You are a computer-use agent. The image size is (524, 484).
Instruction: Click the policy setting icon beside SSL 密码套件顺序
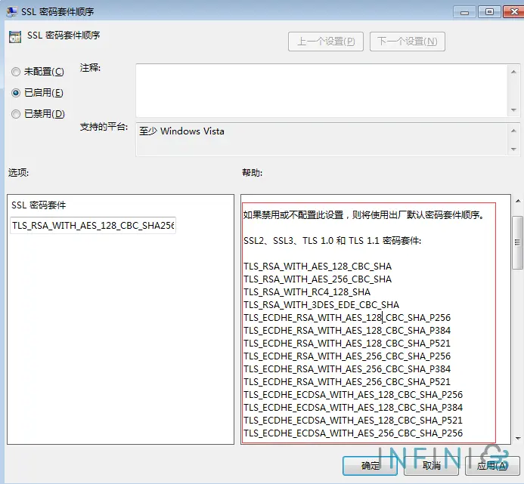[x=15, y=37]
